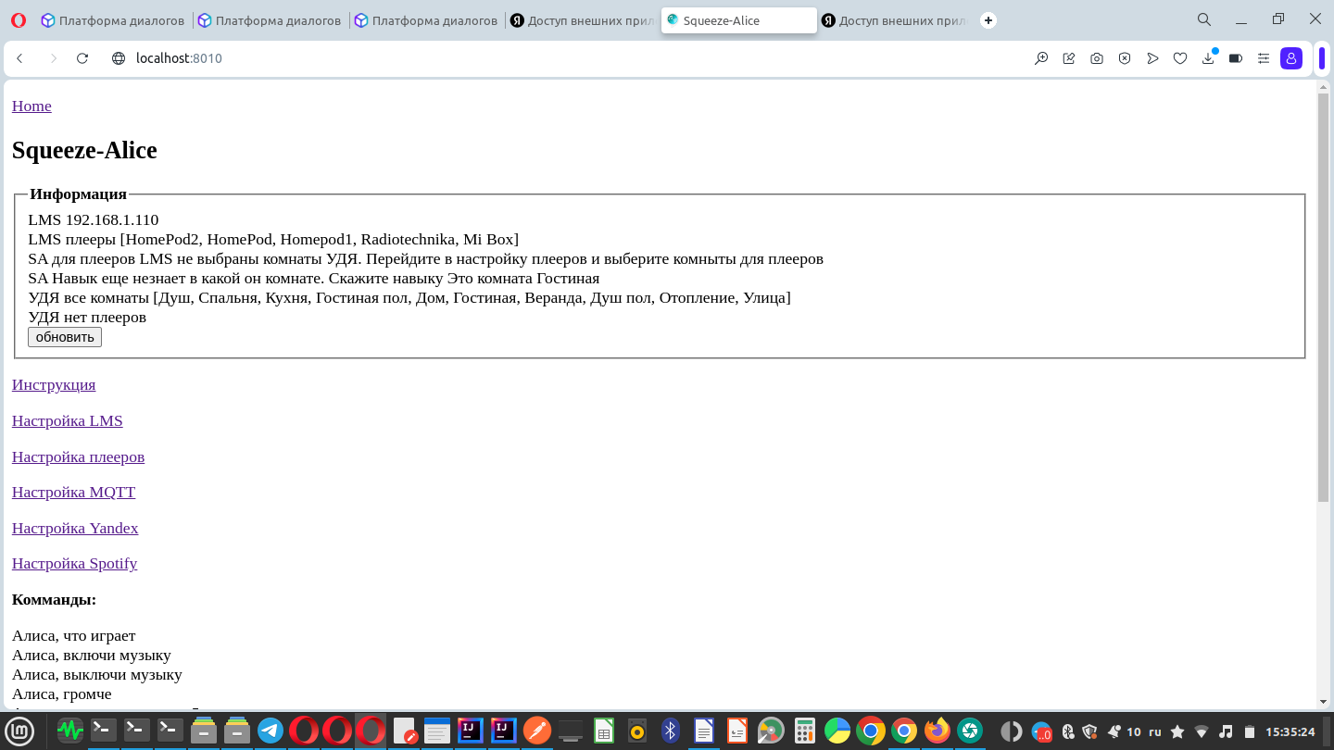Click the site info globe icon

point(119,58)
